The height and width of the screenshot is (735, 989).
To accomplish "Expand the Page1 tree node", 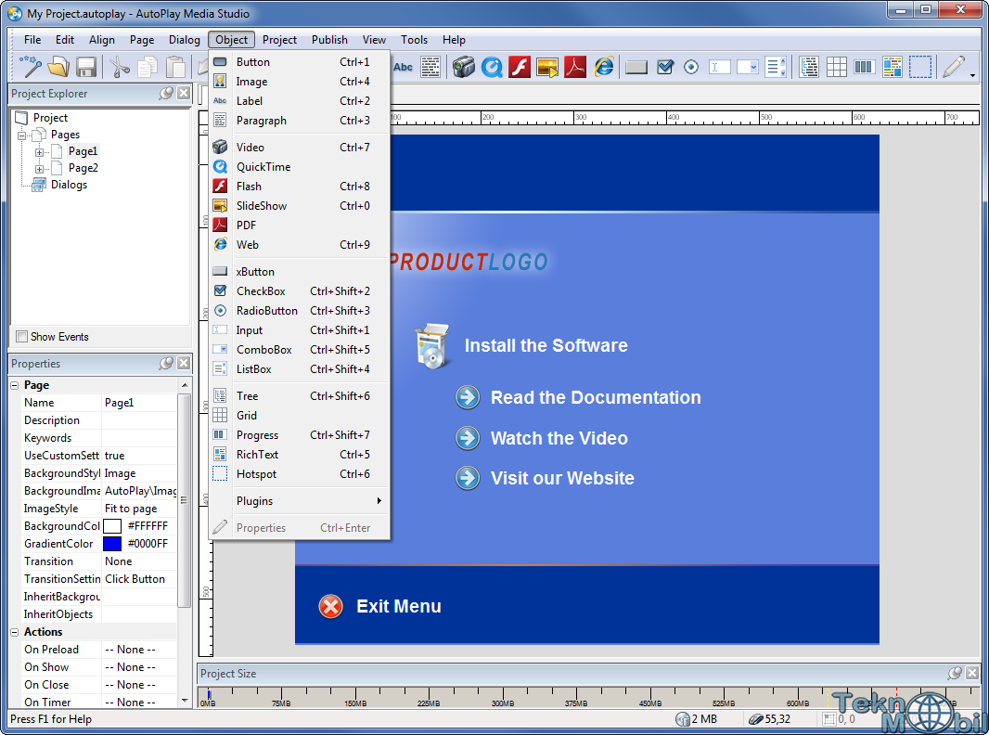I will tap(40, 152).
